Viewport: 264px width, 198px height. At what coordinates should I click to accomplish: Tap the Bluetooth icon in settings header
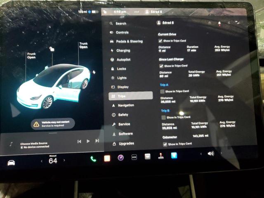coord(229,23)
